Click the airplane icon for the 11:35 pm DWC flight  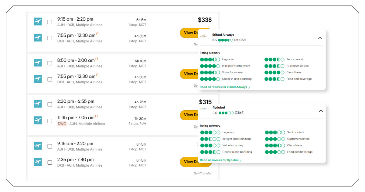tap(38, 120)
